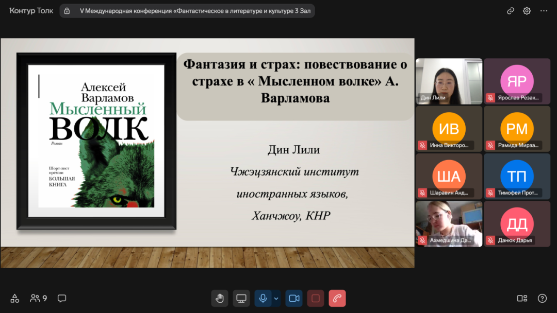Select Ярослав Резак participant tile
This screenshot has width=557, height=313.
pos(517,81)
